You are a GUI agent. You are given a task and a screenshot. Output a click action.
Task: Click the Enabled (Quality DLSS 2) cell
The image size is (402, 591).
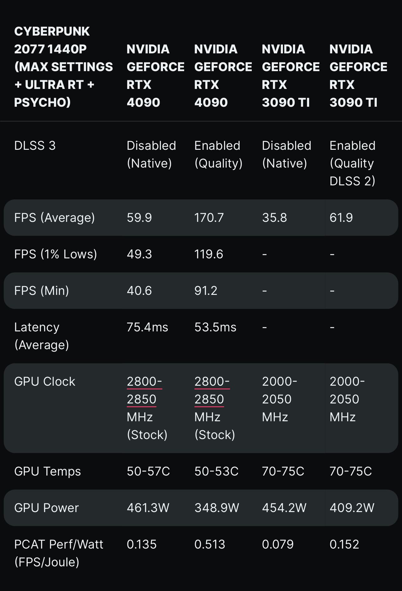click(x=352, y=163)
